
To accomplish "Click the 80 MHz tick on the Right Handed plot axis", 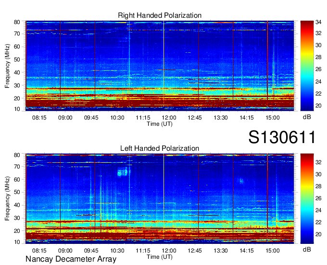I will [x=17, y=22].
